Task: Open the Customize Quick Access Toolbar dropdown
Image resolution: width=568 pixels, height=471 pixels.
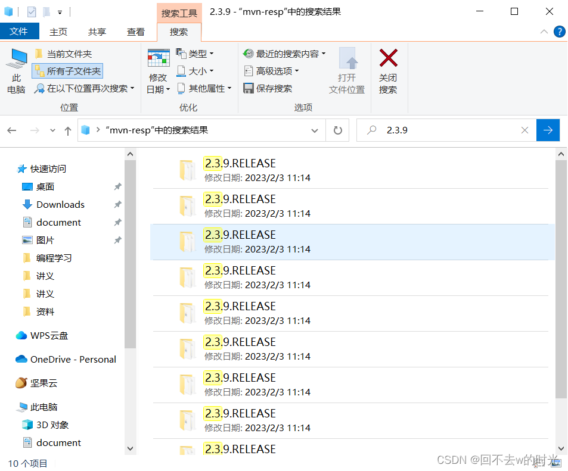Action: pyautogui.click(x=60, y=13)
